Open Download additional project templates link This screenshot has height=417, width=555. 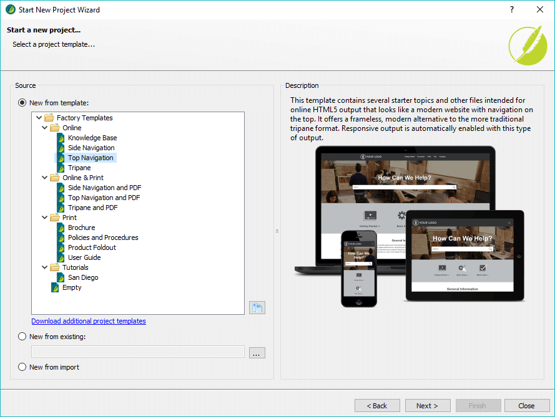[x=89, y=321]
